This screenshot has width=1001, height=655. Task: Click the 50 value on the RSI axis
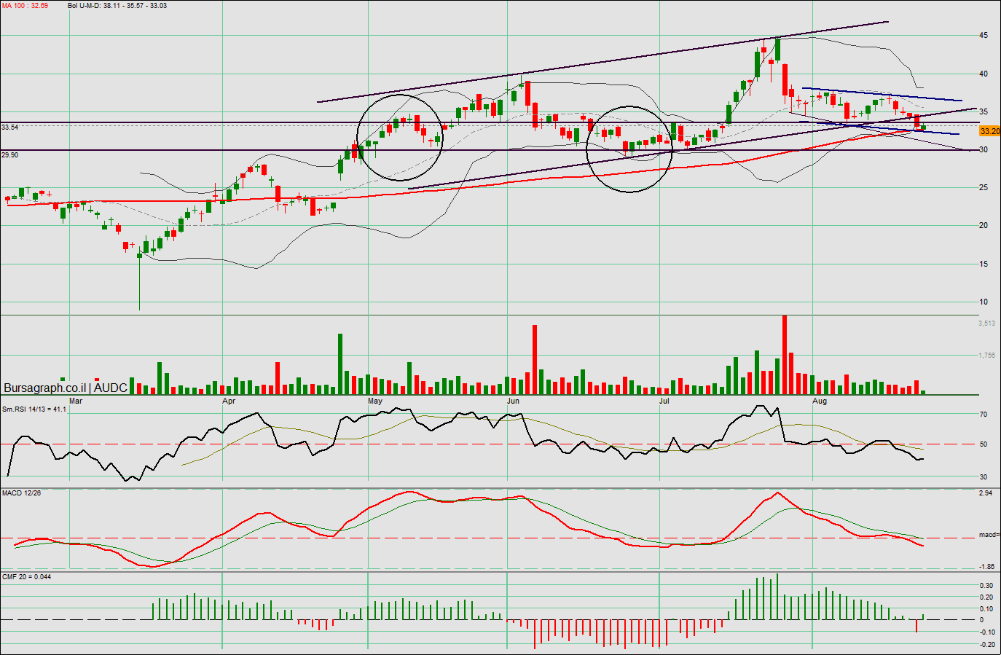(984, 444)
